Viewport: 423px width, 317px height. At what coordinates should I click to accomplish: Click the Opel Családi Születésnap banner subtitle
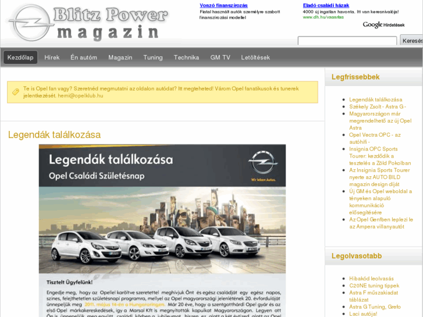[x=97, y=176]
